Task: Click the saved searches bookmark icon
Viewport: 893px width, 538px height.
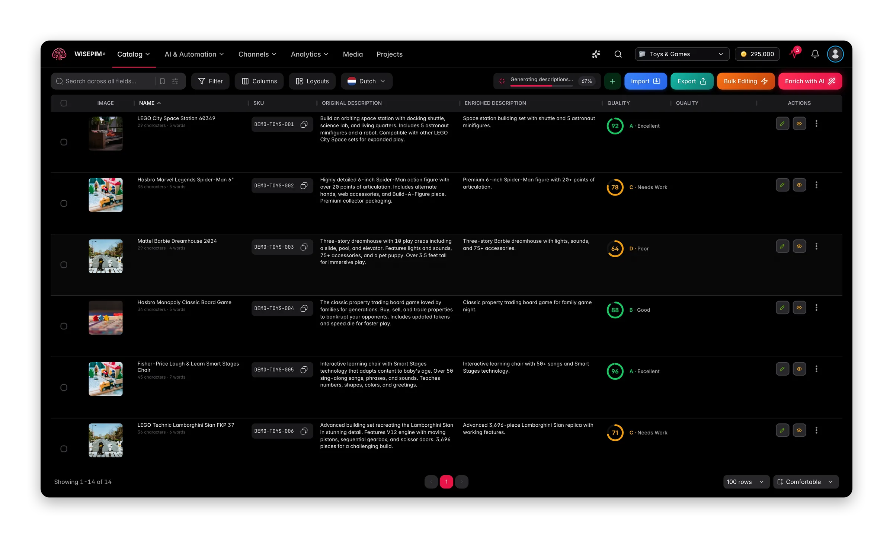Action: (162, 81)
